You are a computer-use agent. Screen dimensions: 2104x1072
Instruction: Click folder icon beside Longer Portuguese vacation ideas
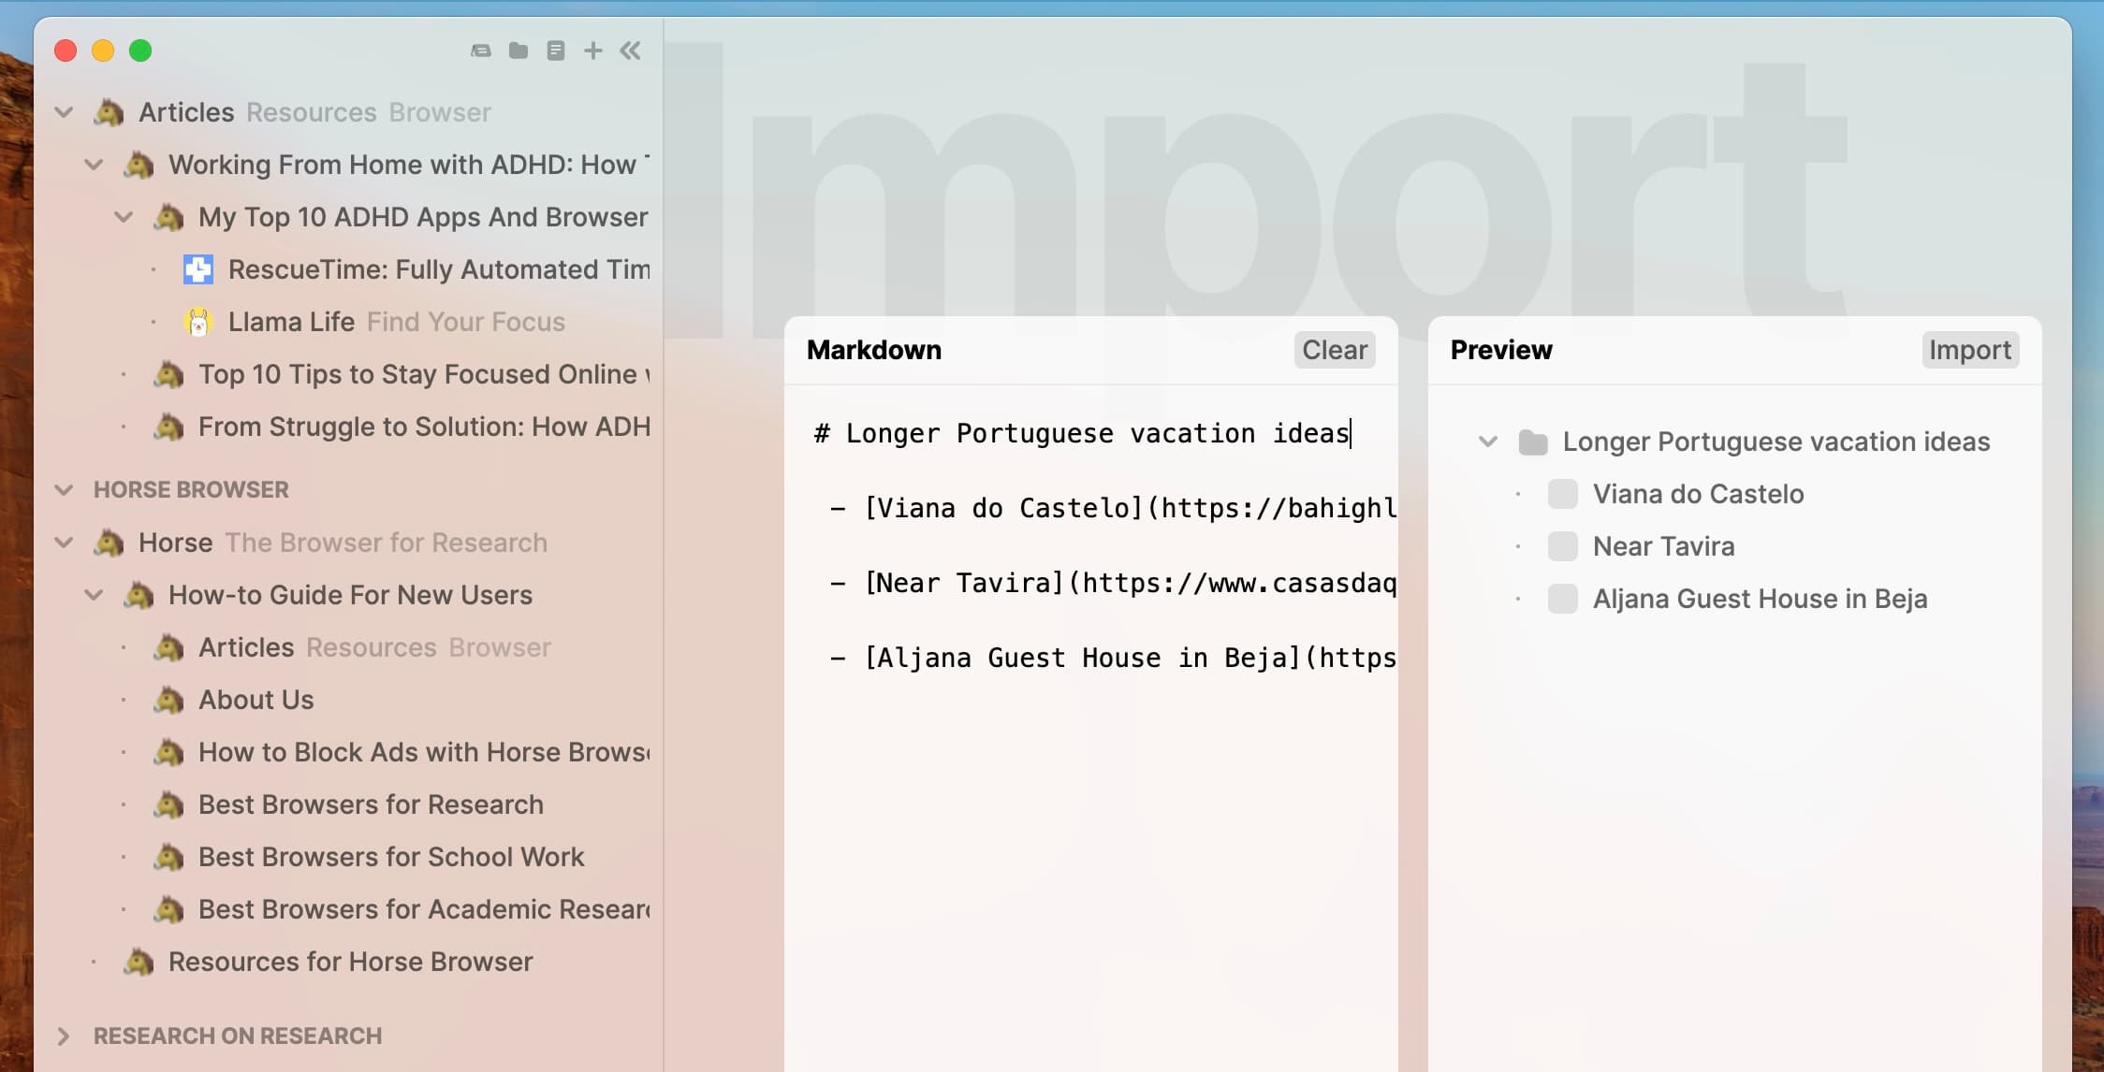point(1532,442)
